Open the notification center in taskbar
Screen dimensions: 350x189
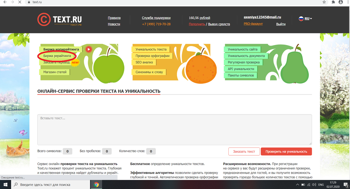346,185
